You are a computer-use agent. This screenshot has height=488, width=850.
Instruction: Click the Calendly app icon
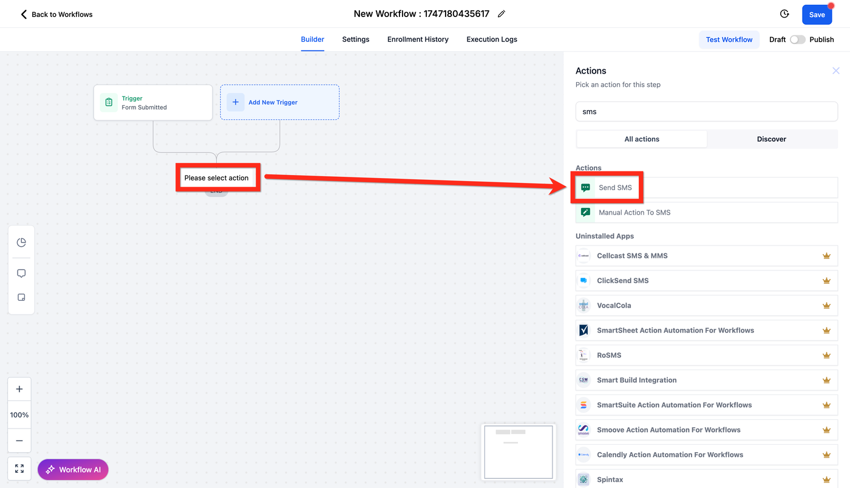click(583, 455)
